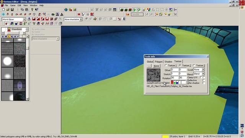Click the red four-squares icon beside the grid icon
Image resolution: width=245 pixels, height=138 pixels.
(x=92, y=15)
